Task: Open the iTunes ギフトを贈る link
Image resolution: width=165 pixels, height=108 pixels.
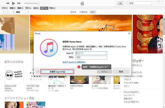Action: [131, 83]
